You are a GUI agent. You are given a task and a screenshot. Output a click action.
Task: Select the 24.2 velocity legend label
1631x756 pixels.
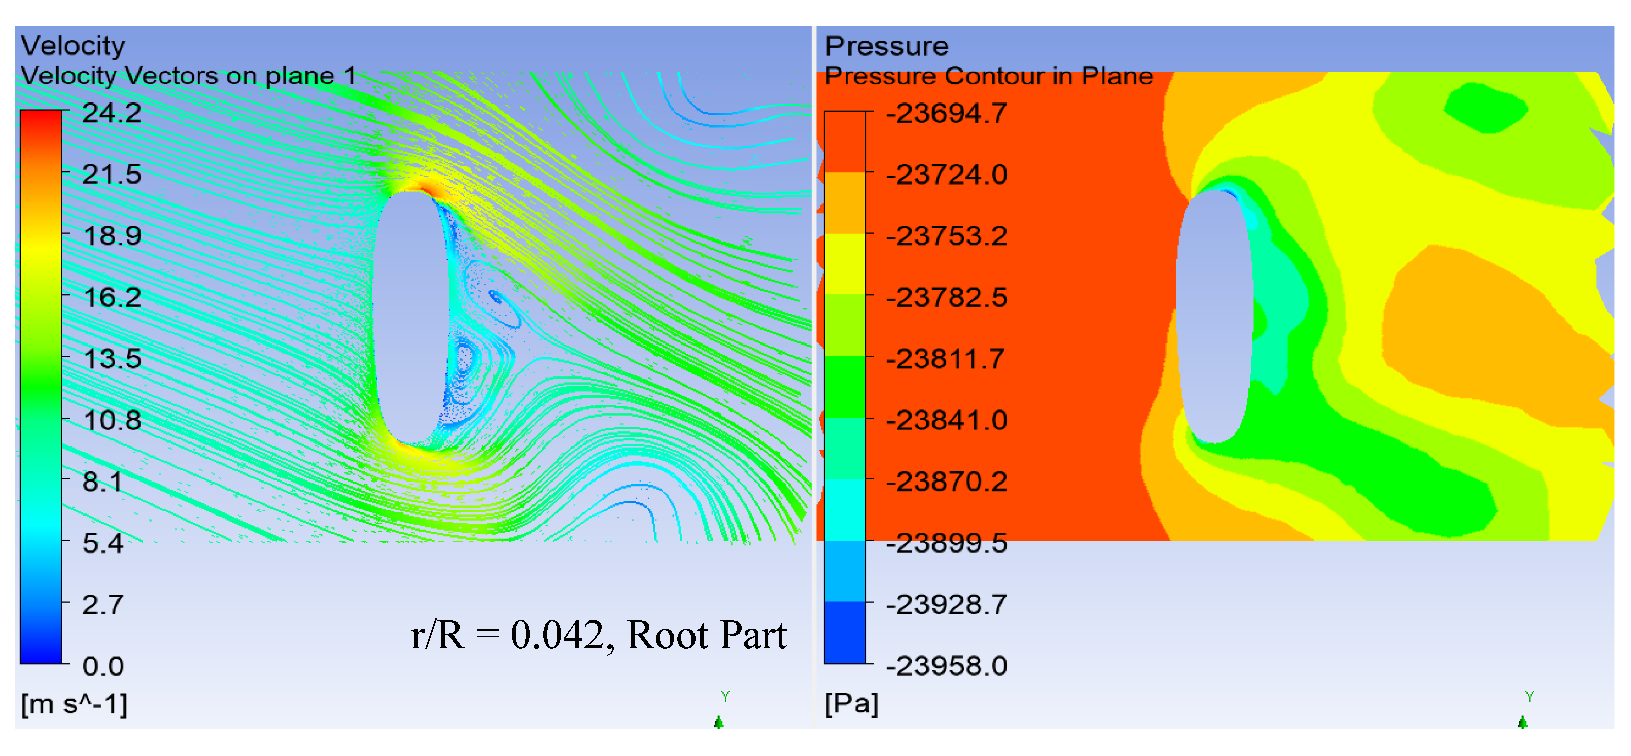(x=112, y=113)
